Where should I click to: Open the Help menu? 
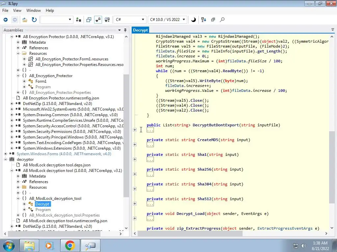[x=50, y=10]
